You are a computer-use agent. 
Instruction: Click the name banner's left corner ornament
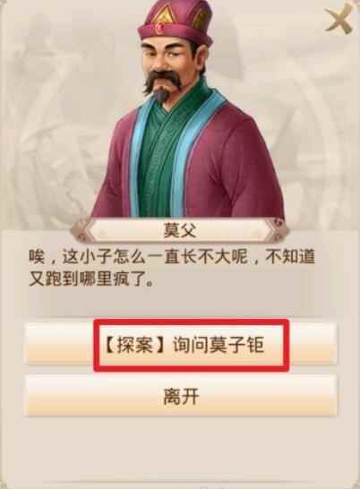click(81, 231)
